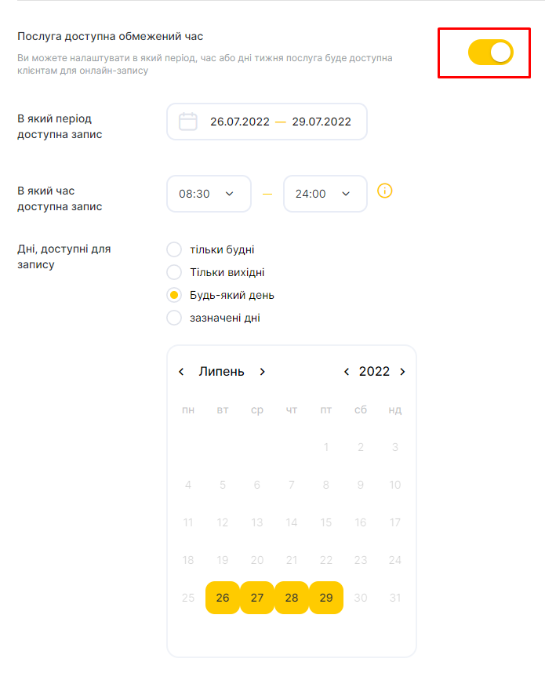Image resolution: width=545 pixels, height=673 pixels.
Task: Select the 'зазначені дні' radio option
Action: tap(174, 318)
